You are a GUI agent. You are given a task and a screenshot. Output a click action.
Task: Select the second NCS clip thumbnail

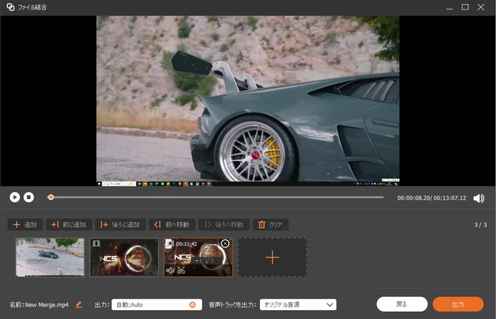[124, 257]
